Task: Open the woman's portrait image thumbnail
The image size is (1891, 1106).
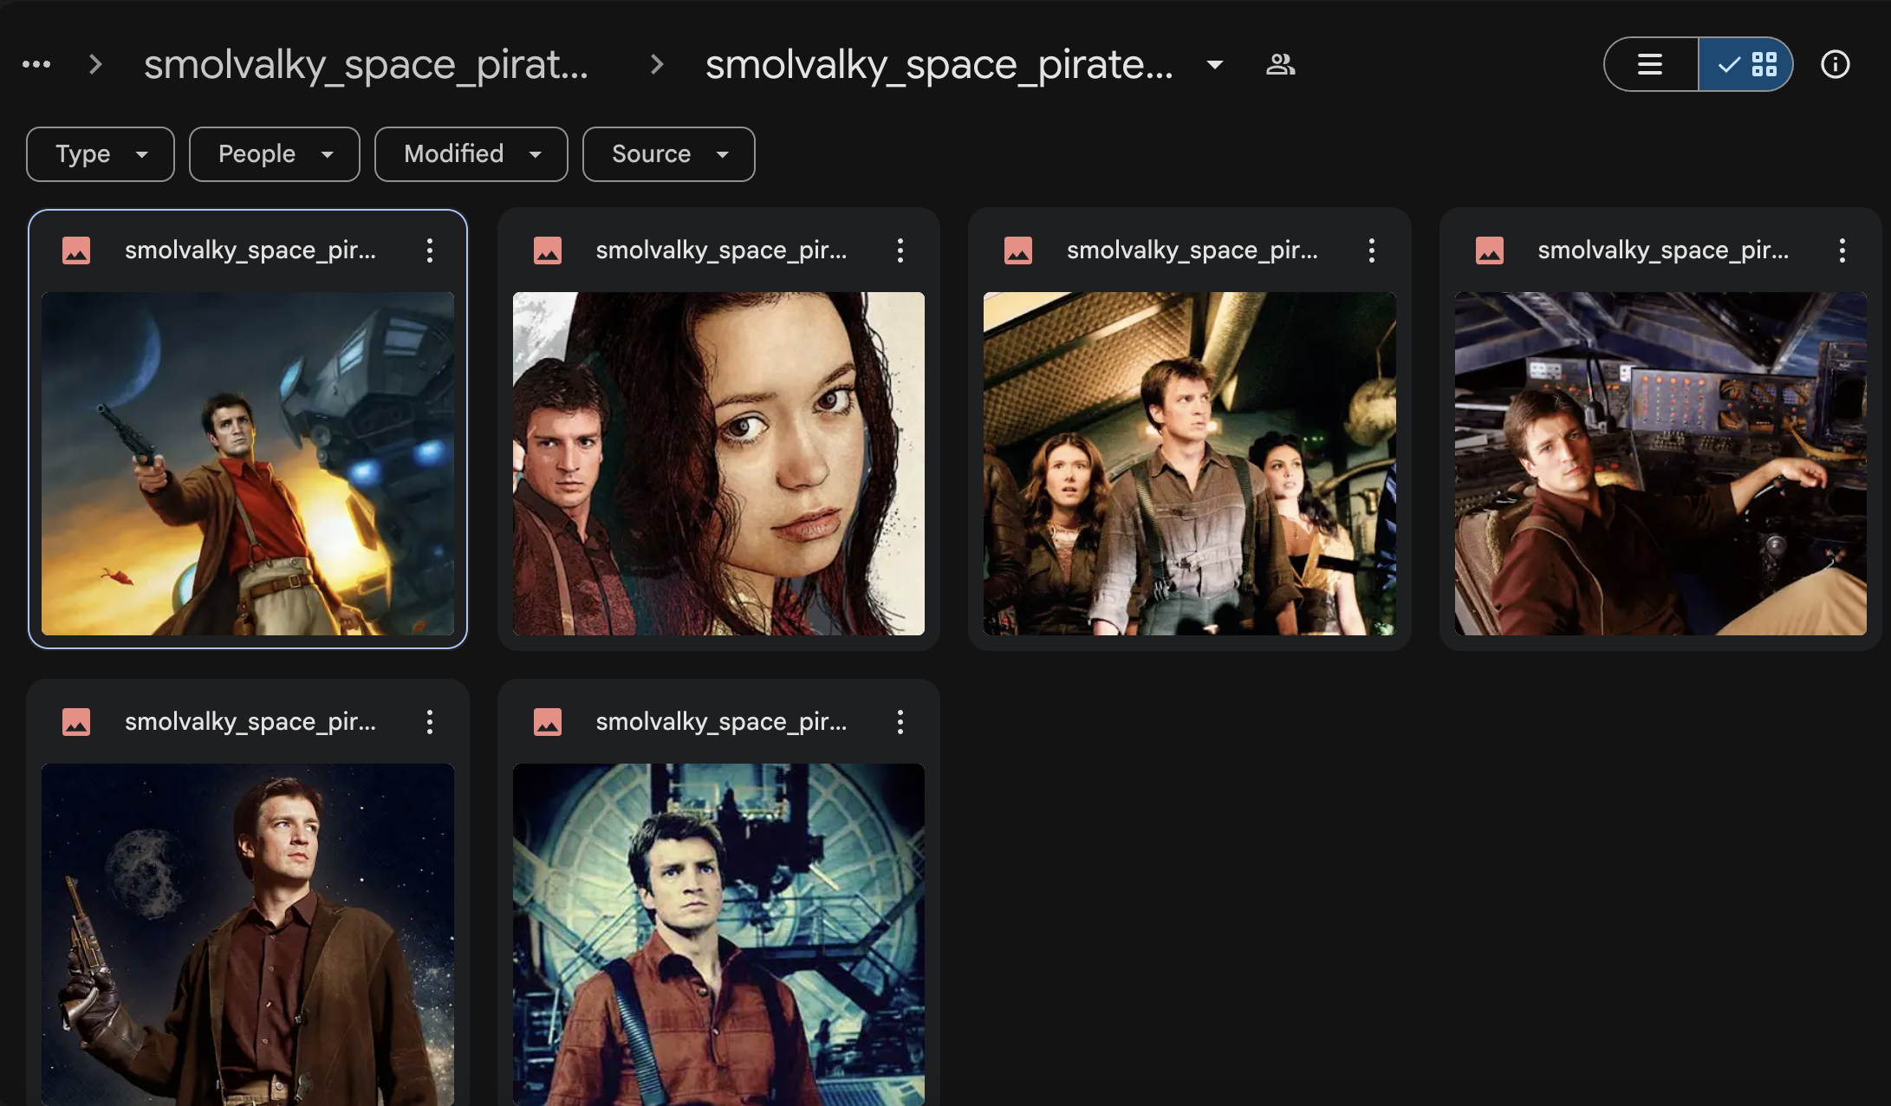Action: [718, 463]
